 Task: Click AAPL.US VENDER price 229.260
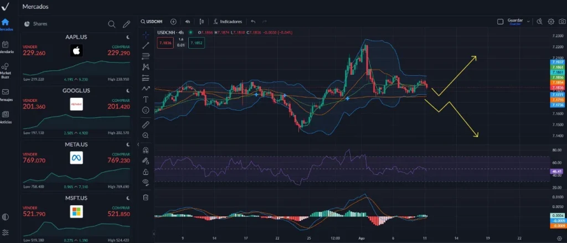(34, 53)
